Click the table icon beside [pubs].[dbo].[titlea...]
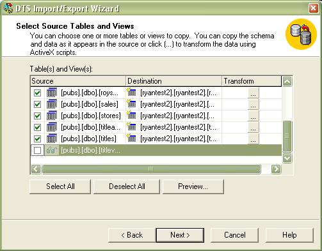322x251 pixels. click(x=52, y=127)
